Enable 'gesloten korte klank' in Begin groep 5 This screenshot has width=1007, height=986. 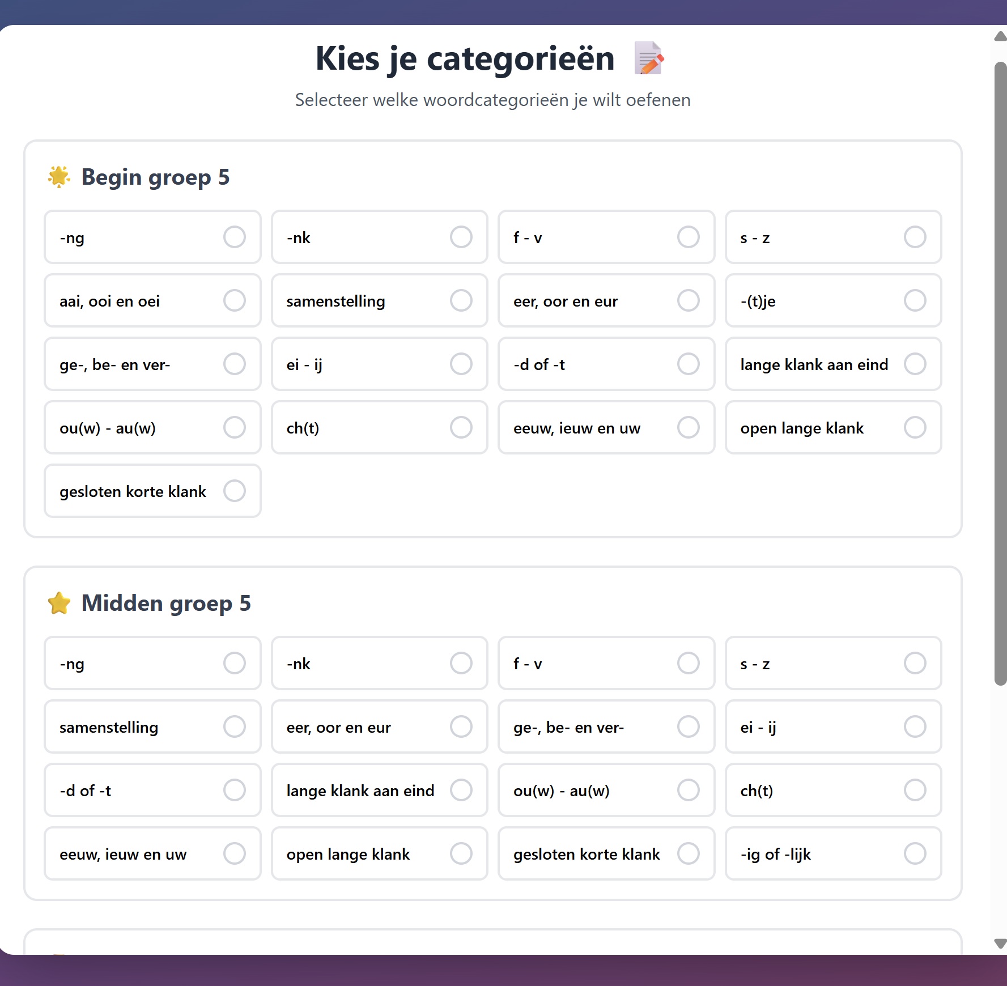click(152, 491)
